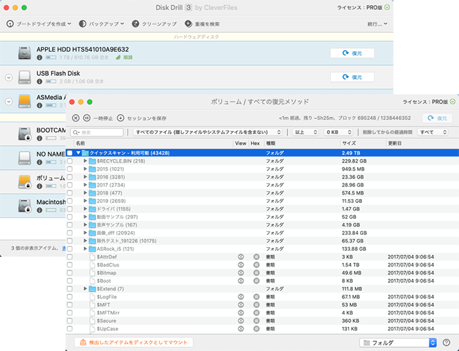Select the locked BOOTCAMP drive icon

click(24, 134)
